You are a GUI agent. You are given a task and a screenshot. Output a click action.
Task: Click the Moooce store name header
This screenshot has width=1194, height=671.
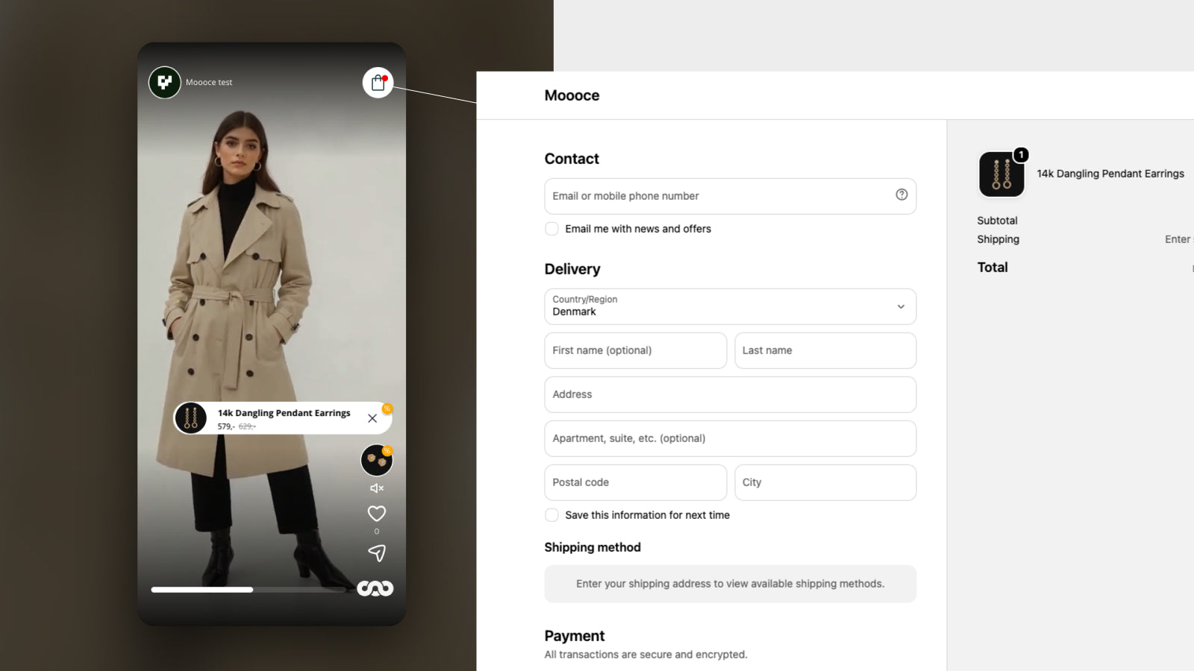(x=572, y=95)
